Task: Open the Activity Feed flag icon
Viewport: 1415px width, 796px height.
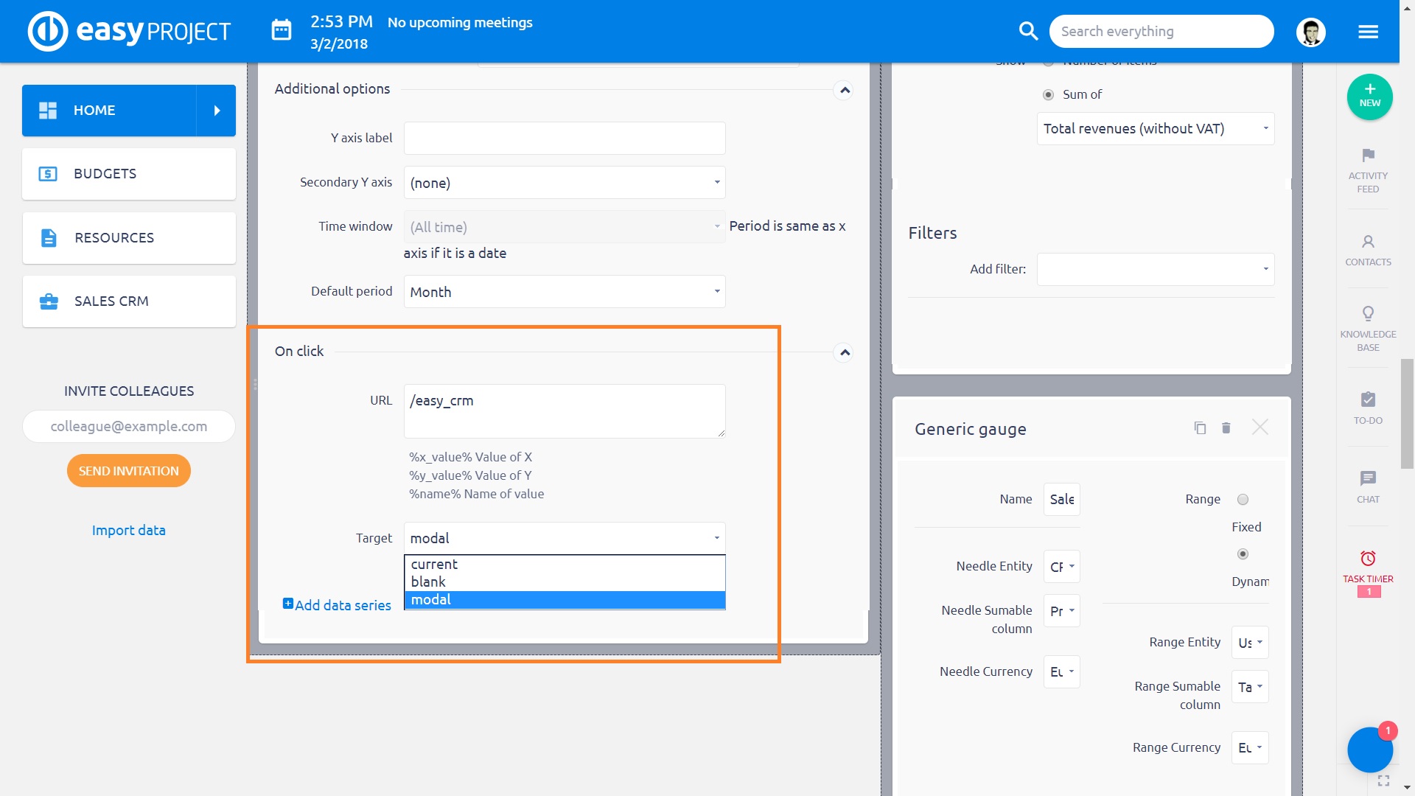Action: 1368,156
